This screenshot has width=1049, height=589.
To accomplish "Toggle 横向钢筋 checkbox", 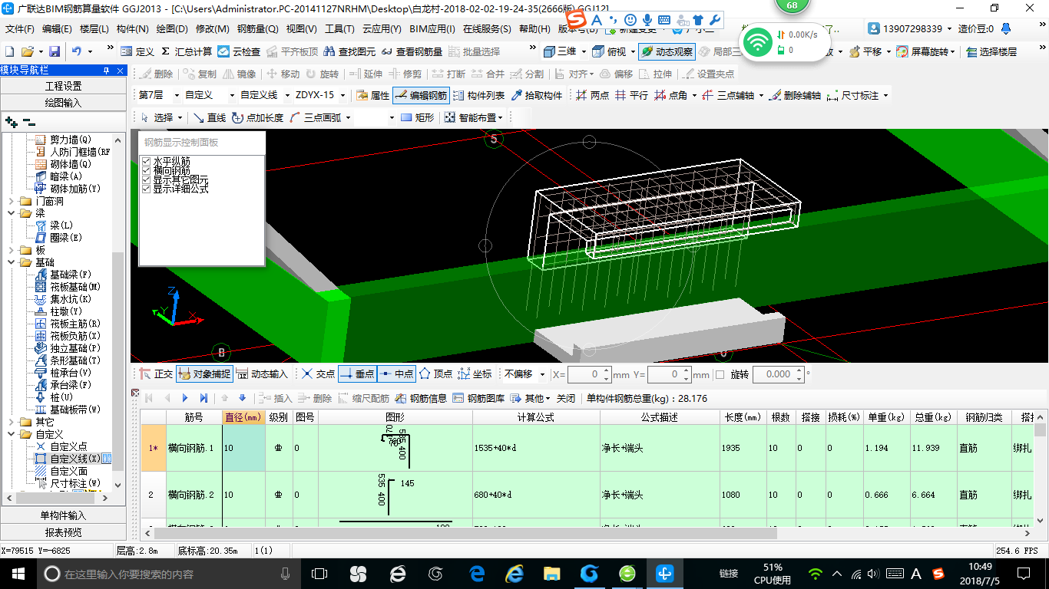I will pos(146,170).
